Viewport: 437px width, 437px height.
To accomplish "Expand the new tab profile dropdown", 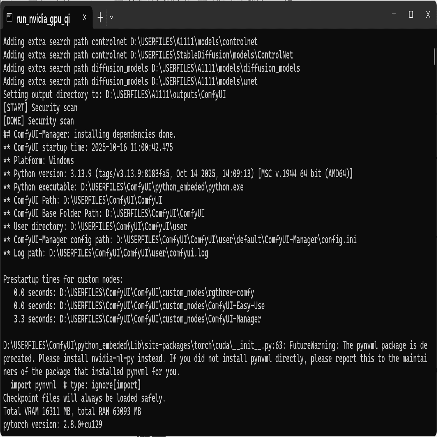I will [112, 17].
